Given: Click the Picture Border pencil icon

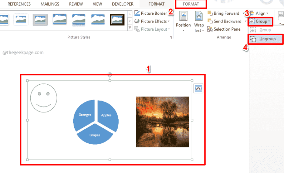Looking at the screenshot, I should pyautogui.click(x=137, y=13).
